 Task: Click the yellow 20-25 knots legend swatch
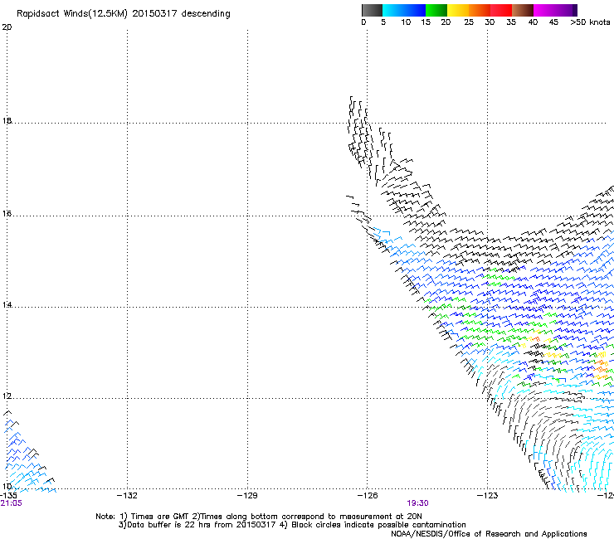click(x=458, y=10)
